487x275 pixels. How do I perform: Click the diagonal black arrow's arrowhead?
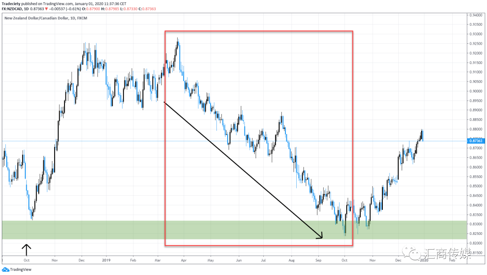320,236
